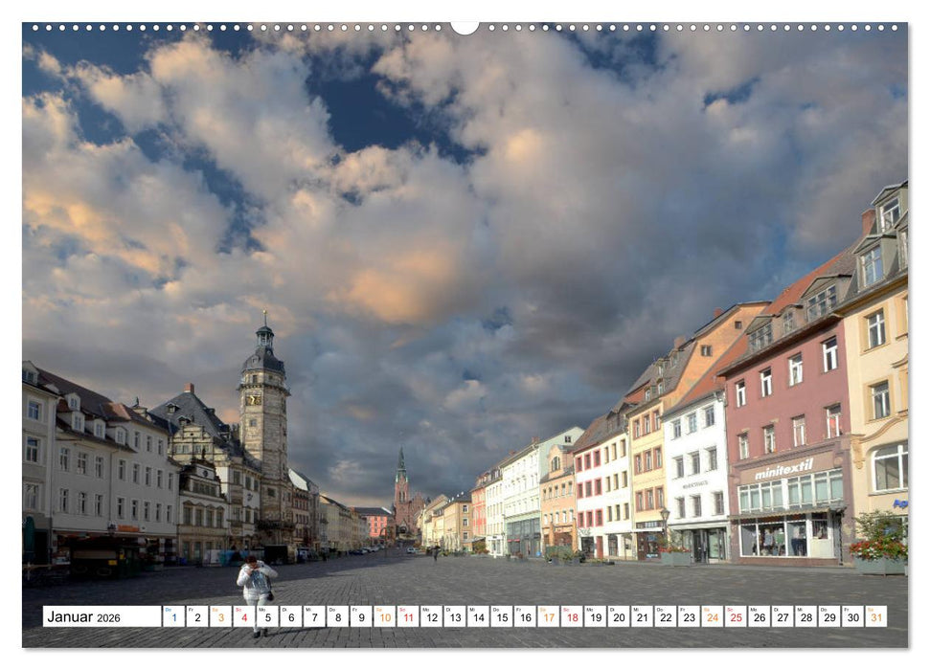Click the calendar hanging notch at top center
This screenshot has width=930, height=670.
coord(465,27)
